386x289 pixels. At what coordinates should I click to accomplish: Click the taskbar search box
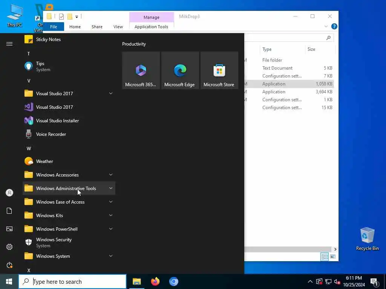[73, 281]
